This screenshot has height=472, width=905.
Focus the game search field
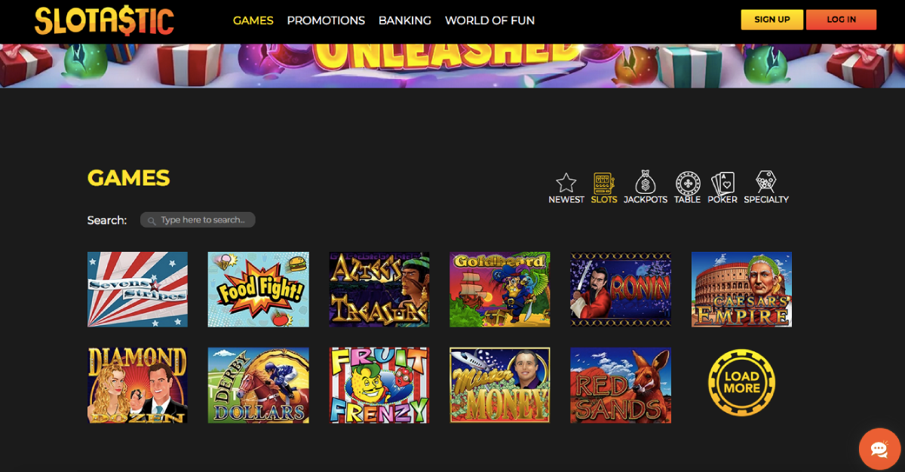pyautogui.click(x=198, y=219)
